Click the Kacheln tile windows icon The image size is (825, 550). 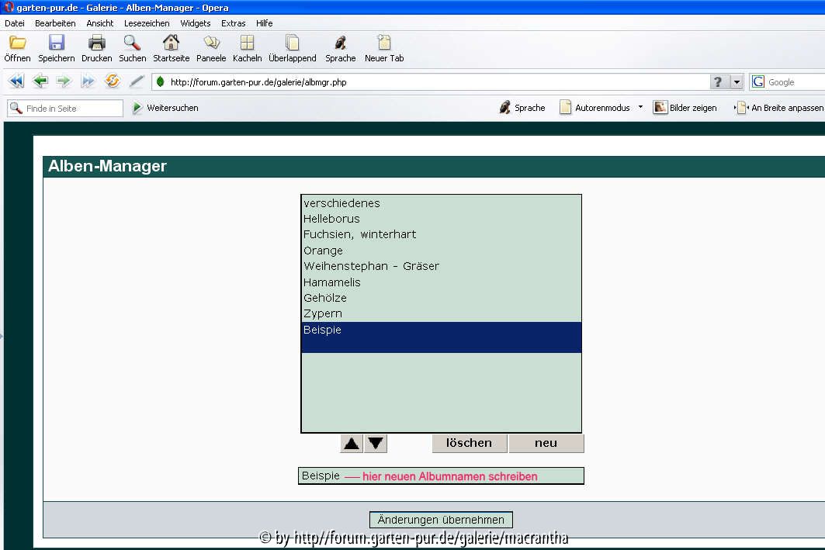pos(247,43)
